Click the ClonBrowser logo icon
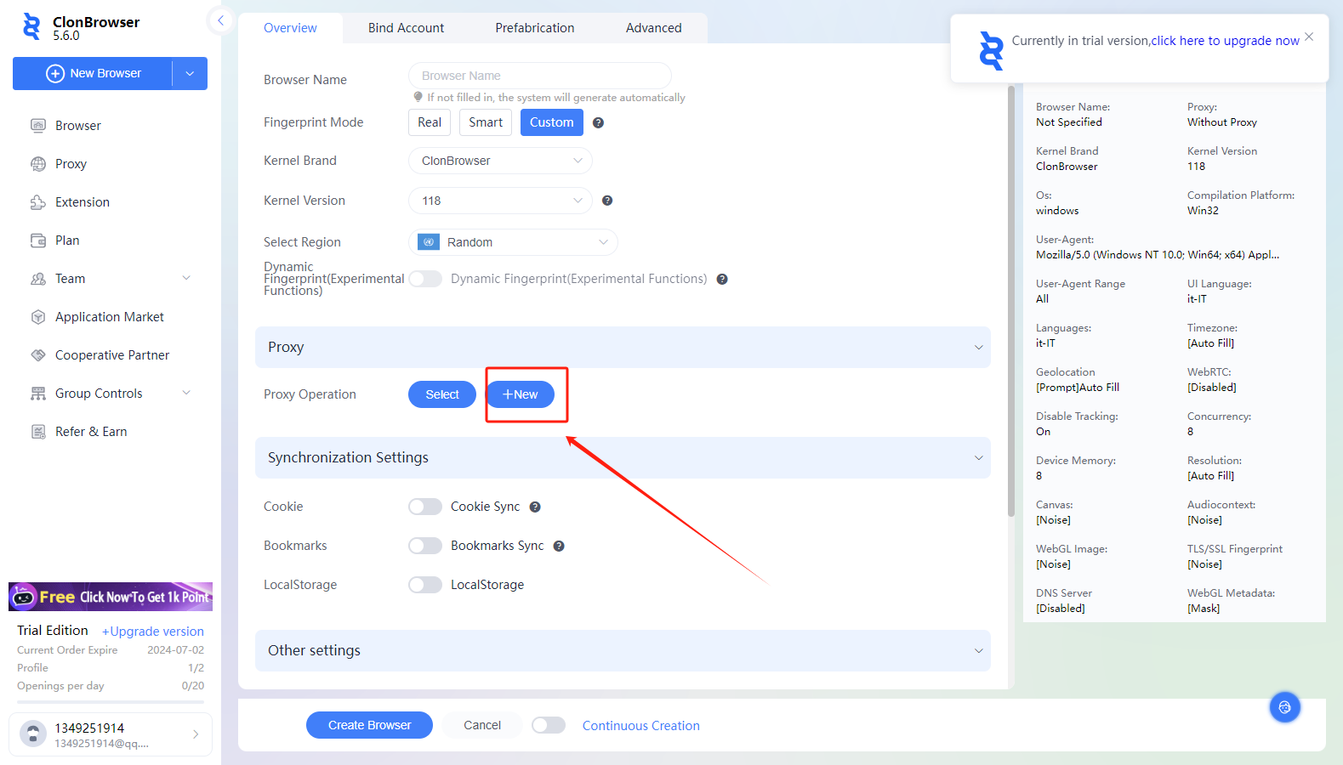Image resolution: width=1343 pixels, height=765 pixels. pyautogui.click(x=31, y=27)
